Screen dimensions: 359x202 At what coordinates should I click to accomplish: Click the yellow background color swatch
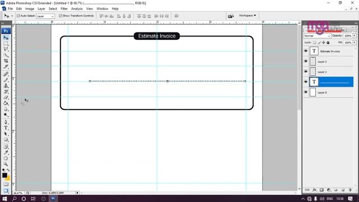[x=8, y=178]
